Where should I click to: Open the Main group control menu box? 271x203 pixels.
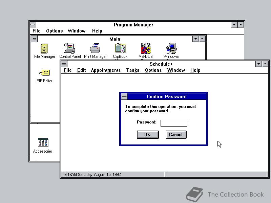[x=34, y=39]
